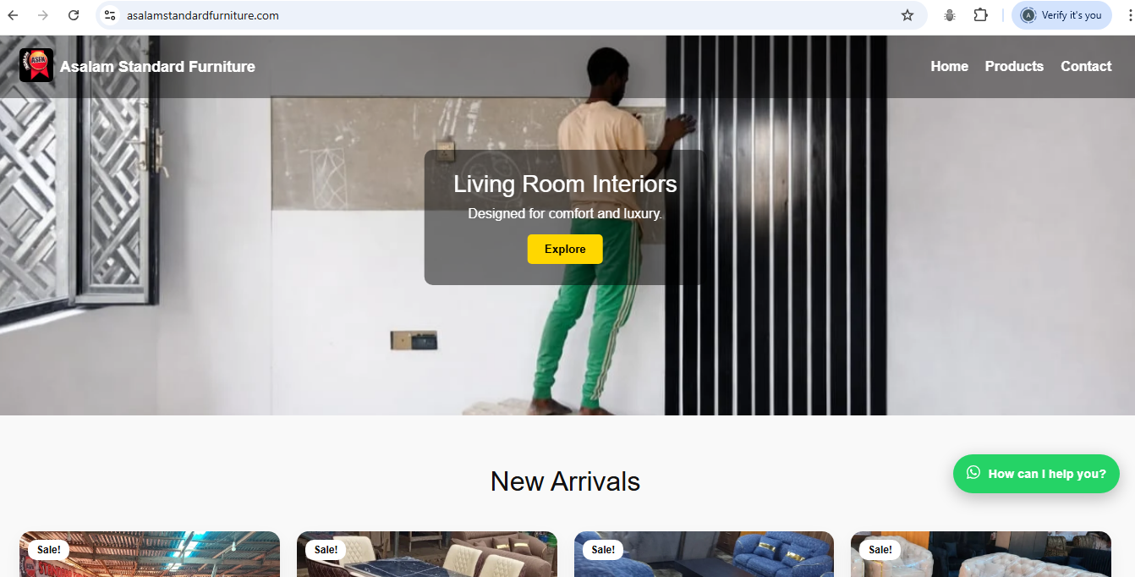The image size is (1135, 577).
Task: Click the Asalam Standard Furniture site title
Action: tap(157, 66)
